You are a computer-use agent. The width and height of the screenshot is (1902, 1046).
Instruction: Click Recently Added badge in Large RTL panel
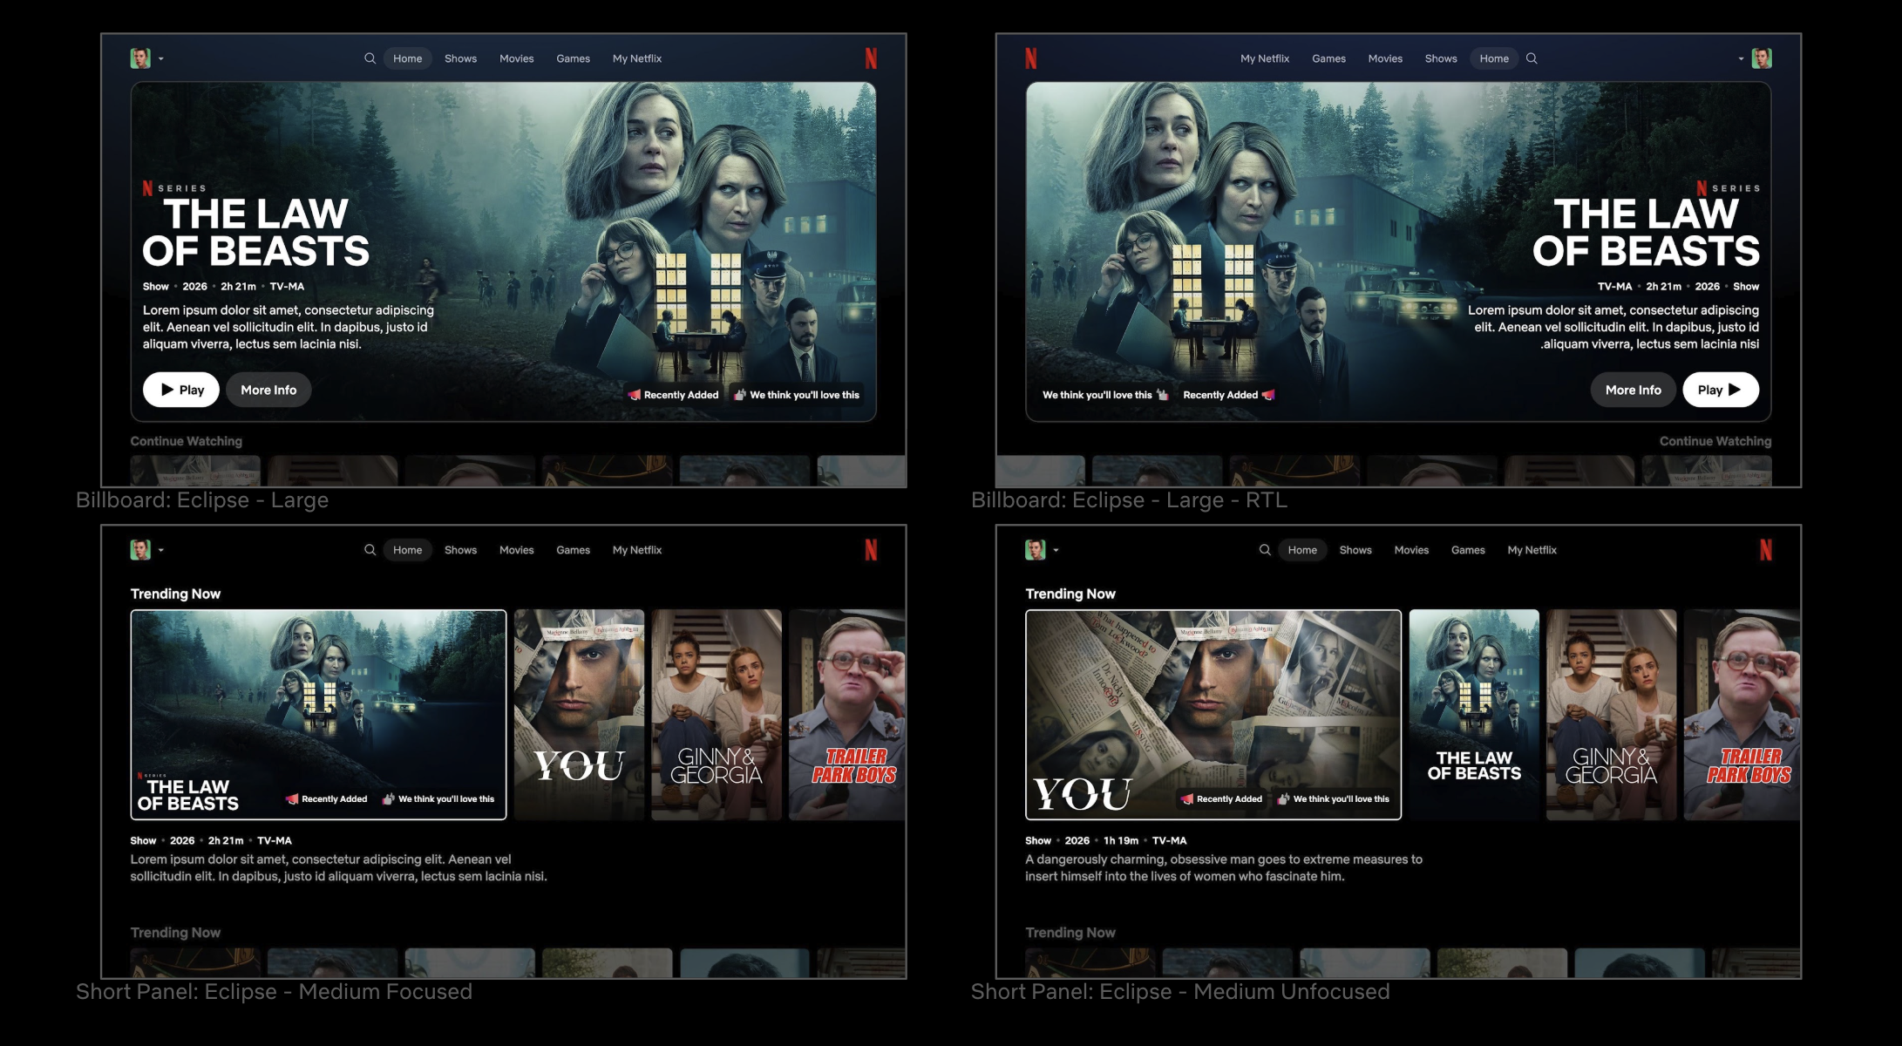(x=1229, y=395)
